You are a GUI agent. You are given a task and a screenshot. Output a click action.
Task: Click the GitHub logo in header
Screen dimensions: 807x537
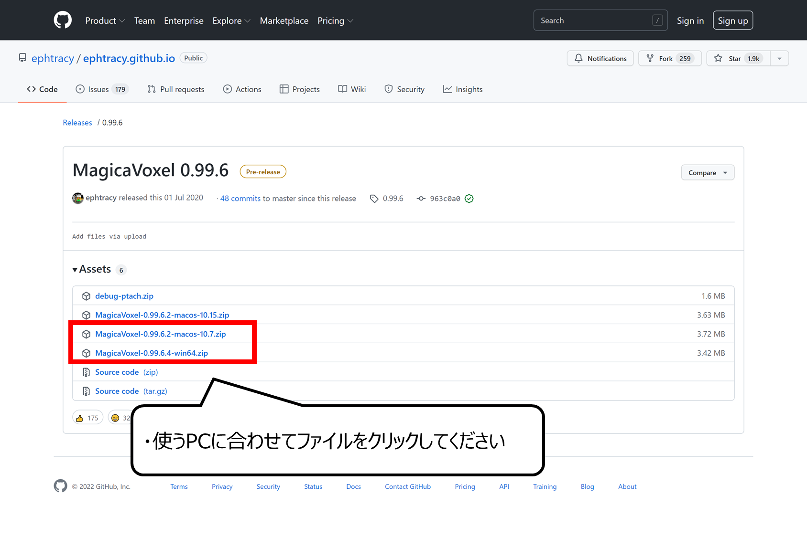click(x=63, y=21)
